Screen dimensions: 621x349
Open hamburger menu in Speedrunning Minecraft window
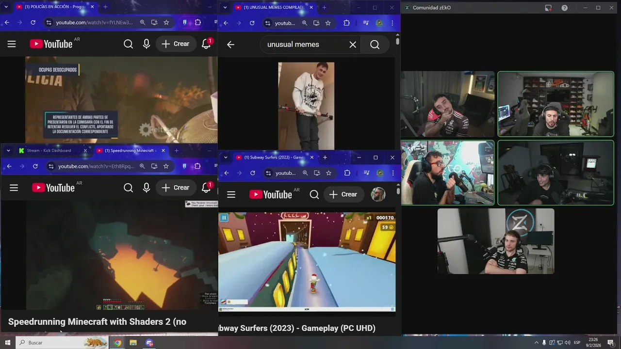[x=14, y=188]
